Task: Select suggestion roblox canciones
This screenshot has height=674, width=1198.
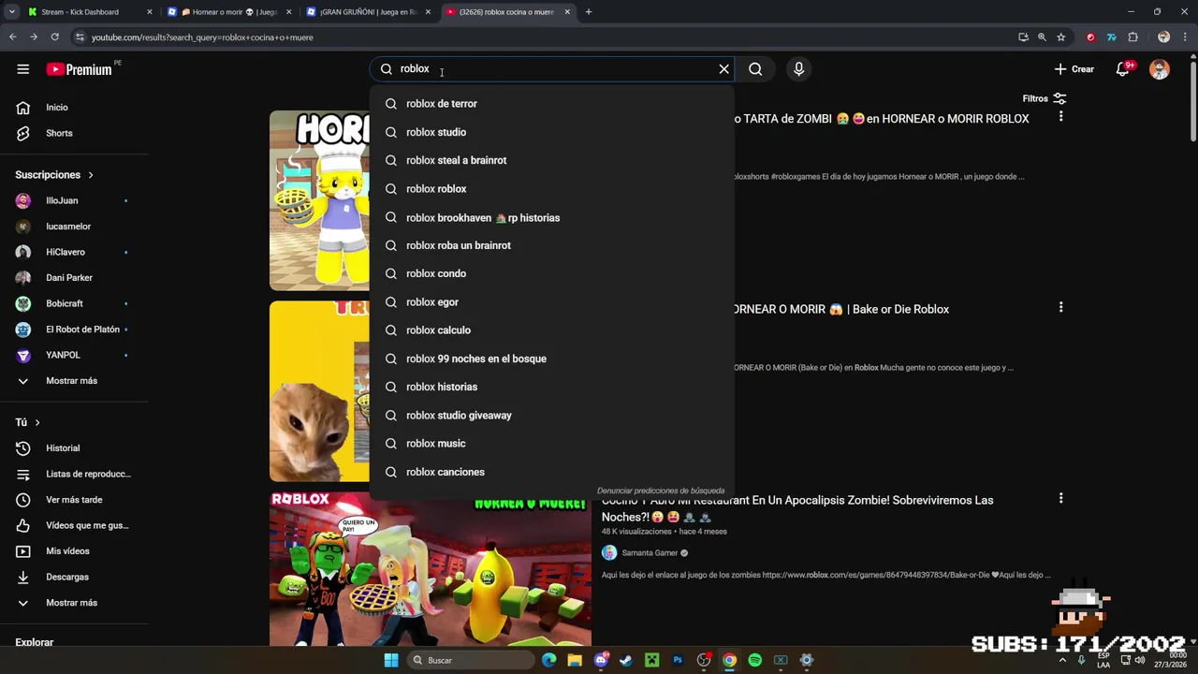Action: tap(552, 472)
